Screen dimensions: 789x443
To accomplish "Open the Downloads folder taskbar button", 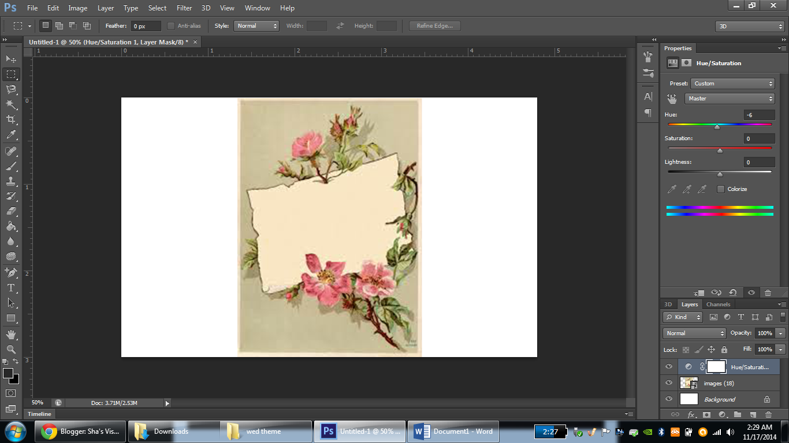I will (174, 431).
